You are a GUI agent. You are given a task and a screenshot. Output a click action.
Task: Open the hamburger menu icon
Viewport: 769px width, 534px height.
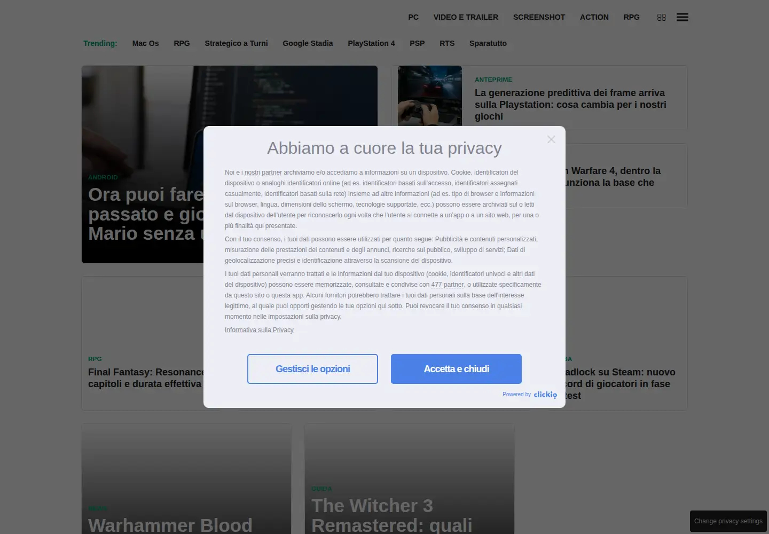click(x=682, y=17)
